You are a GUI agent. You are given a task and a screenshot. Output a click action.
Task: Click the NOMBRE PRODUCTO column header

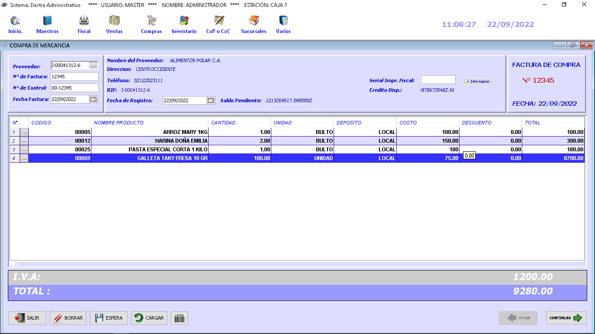[x=150, y=123]
